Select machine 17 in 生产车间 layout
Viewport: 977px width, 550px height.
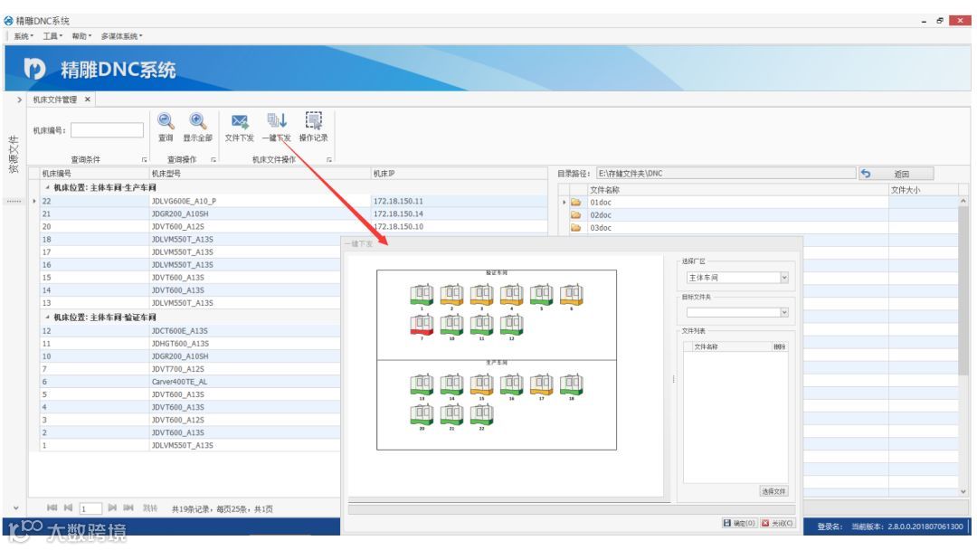[542, 384]
